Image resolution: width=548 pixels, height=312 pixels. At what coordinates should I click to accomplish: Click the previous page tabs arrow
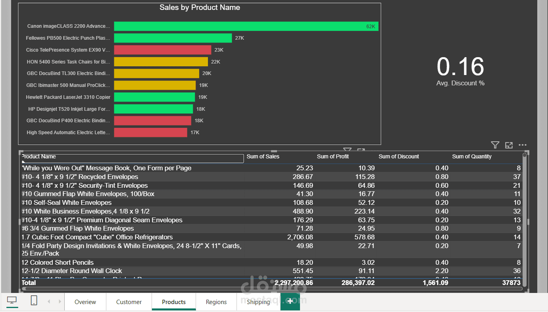point(49,302)
